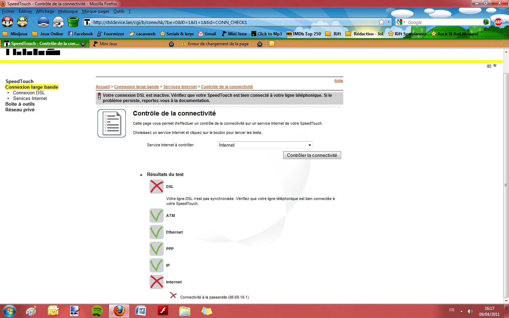Open the cacaoweb bookmark
509x318 pixels.
(x=142, y=34)
